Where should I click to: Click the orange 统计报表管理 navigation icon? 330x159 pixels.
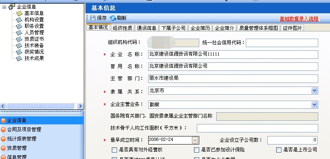[3, 139]
